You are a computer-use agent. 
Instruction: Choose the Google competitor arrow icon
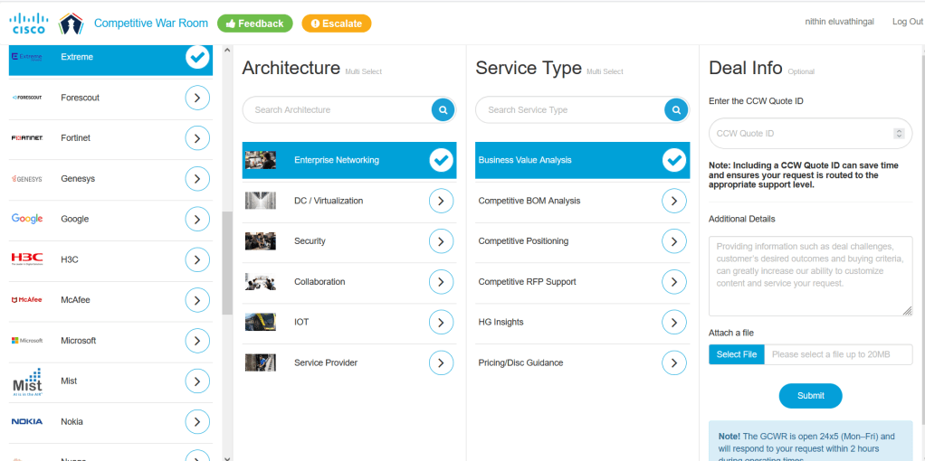point(197,220)
